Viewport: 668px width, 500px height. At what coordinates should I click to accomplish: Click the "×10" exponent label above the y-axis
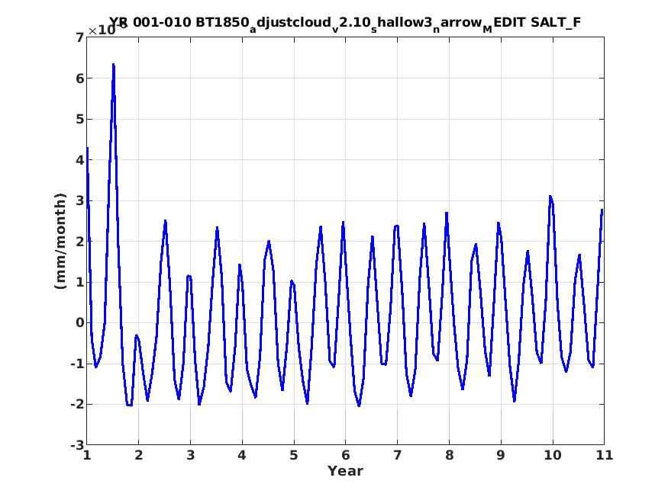[x=108, y=28]
